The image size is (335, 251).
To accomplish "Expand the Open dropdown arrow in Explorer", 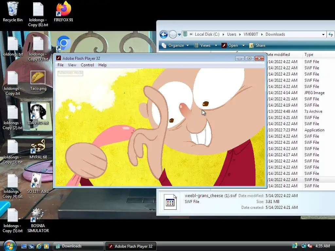I will pyautogui.click(x=243, y=45).
